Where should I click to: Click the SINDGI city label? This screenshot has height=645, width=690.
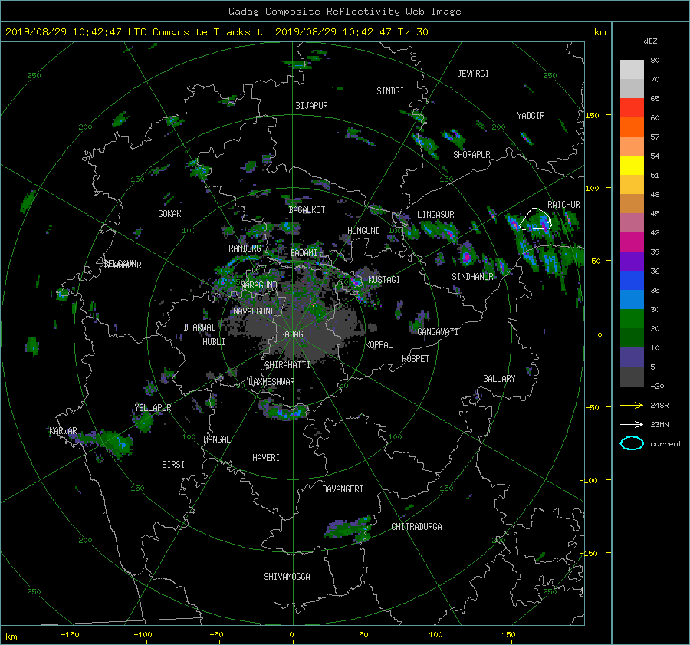pos(390,91)
